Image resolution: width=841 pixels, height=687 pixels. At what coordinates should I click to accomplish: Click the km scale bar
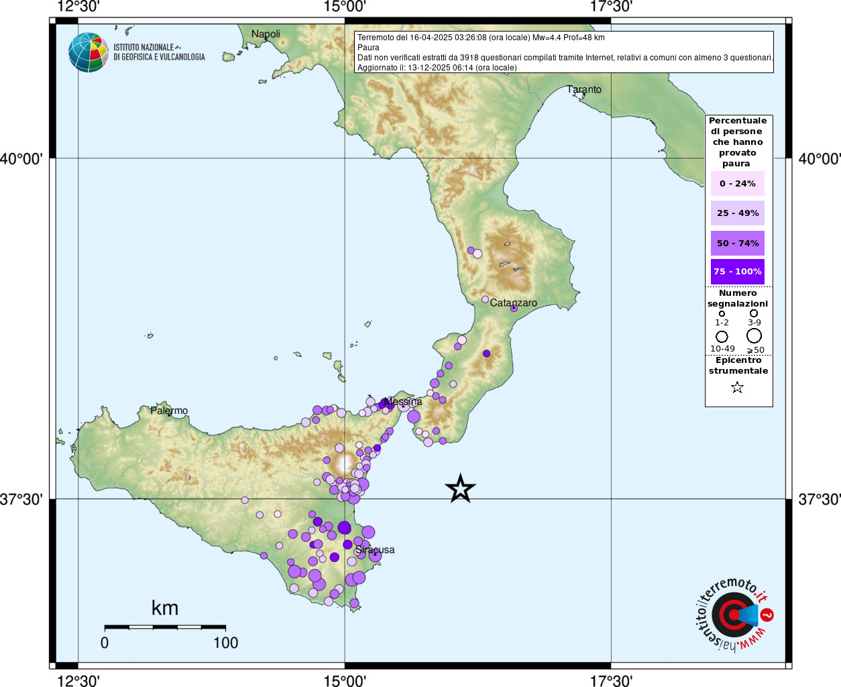(x=165, y=627)
